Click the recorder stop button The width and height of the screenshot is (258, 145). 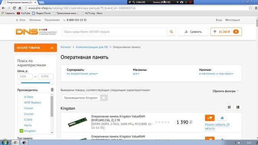click(x=190, y=2)
